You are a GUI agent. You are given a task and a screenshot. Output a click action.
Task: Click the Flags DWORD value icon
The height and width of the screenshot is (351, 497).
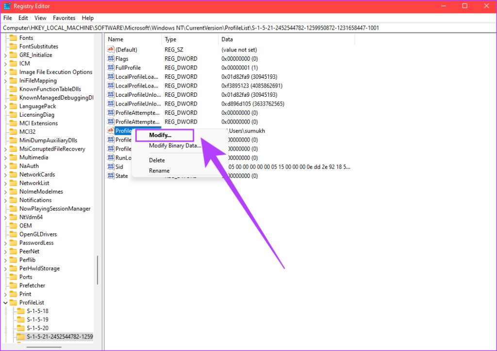click(x=110, y=59)
